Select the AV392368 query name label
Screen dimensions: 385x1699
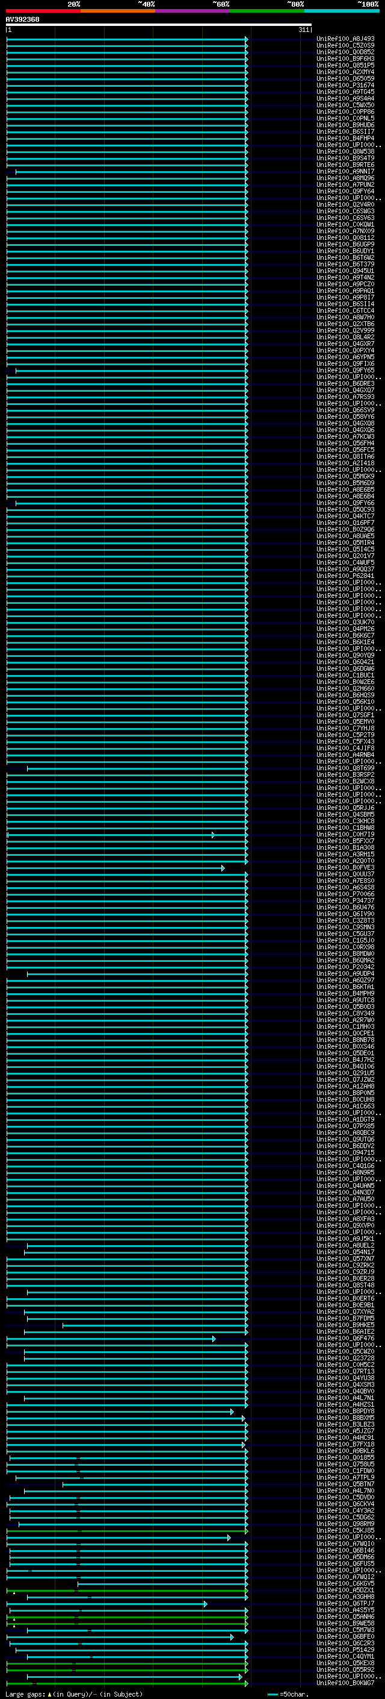tap(22, 19)
